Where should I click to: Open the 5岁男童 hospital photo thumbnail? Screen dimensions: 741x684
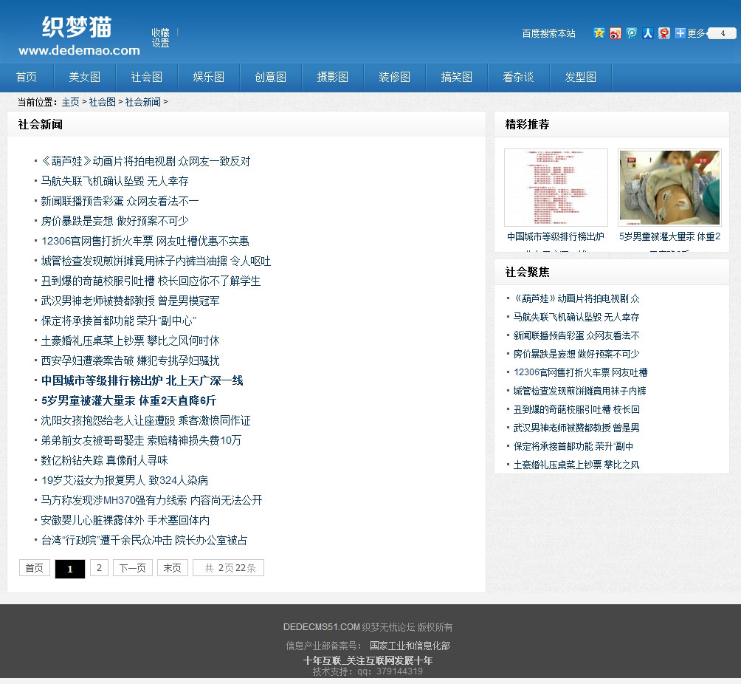click(x=669, y=188)
